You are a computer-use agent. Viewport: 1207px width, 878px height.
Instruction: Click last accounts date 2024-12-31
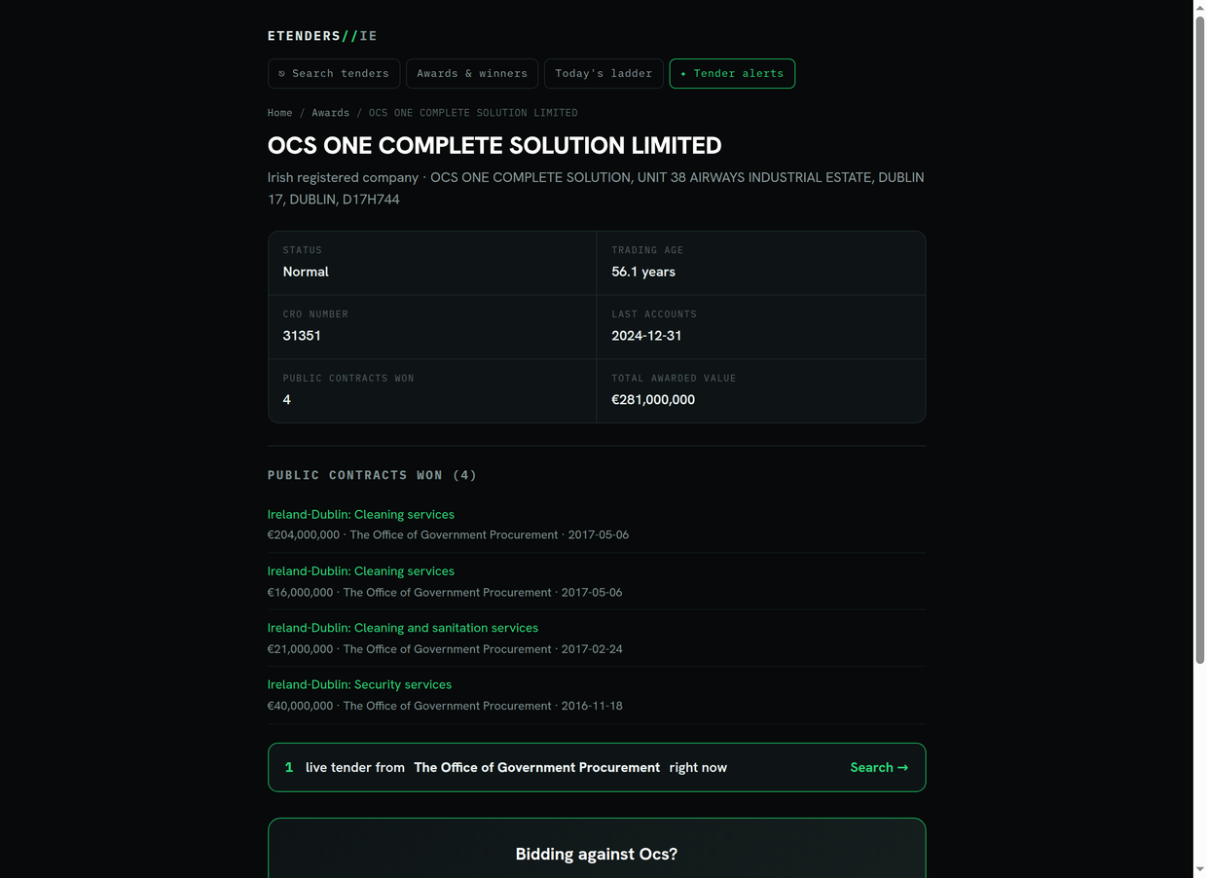[646, 335]
